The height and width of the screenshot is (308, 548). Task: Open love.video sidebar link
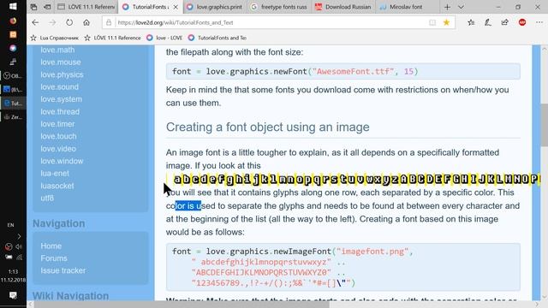[58, 149]
